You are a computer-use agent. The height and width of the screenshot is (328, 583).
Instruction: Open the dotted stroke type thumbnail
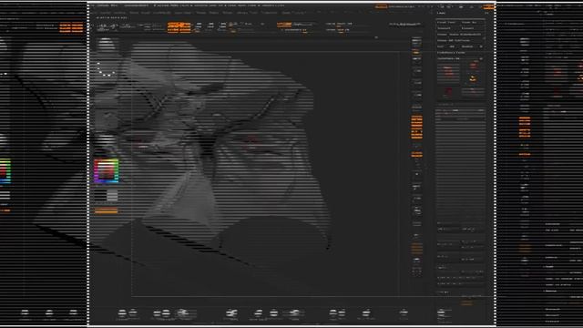click(x=106, y=69)
